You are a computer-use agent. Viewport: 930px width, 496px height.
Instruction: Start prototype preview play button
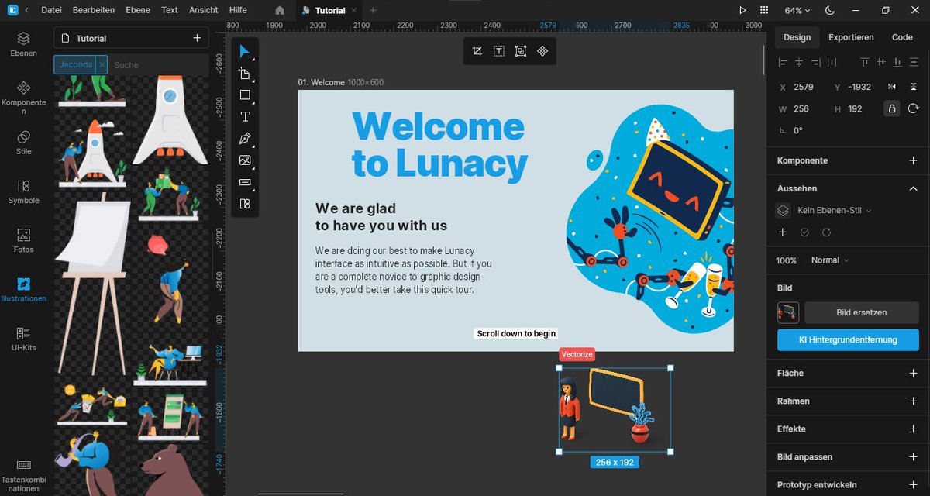coord(742,10)
